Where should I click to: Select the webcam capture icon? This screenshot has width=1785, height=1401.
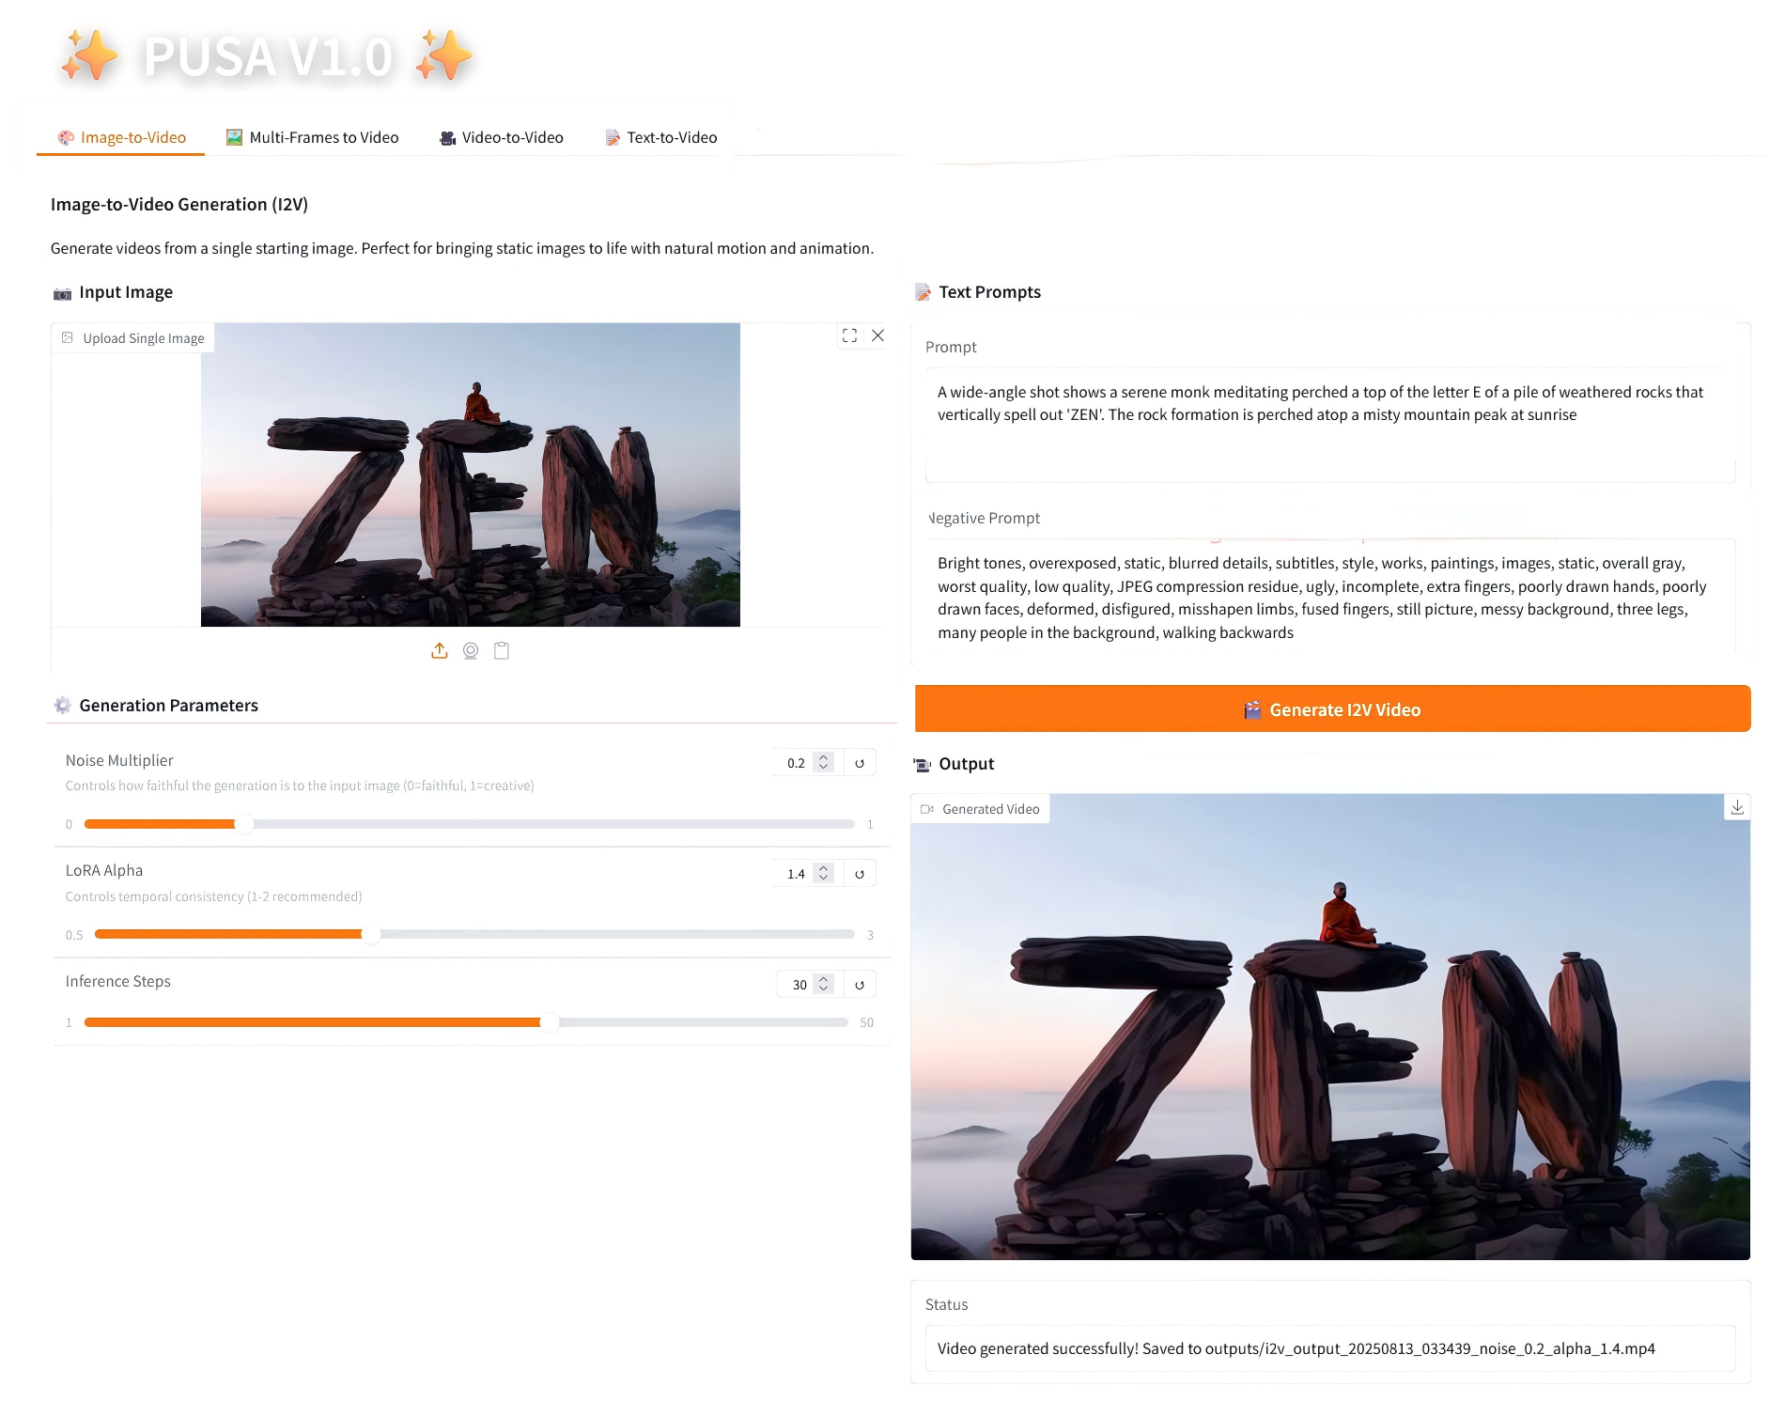[471, 650]
